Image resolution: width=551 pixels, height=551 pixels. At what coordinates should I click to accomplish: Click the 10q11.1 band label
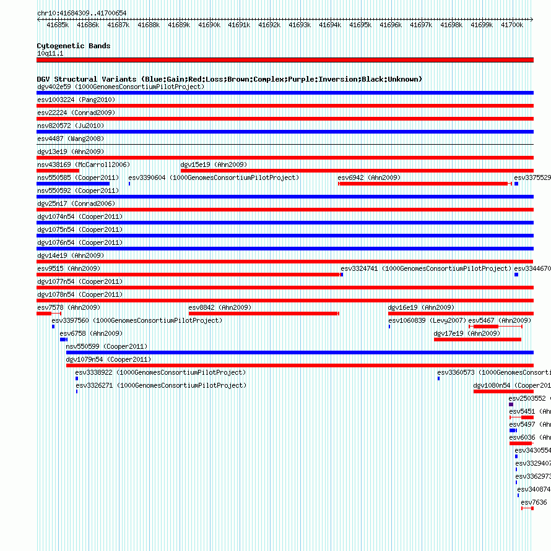pyautogui.click(x=50, y=53)
